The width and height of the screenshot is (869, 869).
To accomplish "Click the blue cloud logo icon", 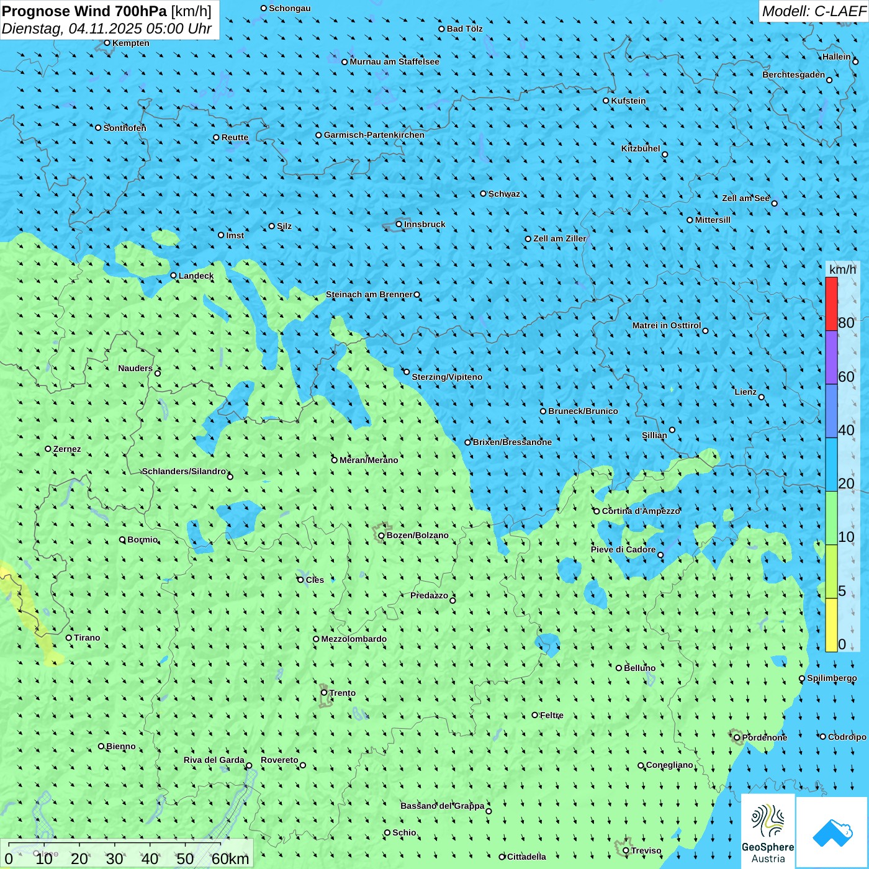I will [832, 833].
